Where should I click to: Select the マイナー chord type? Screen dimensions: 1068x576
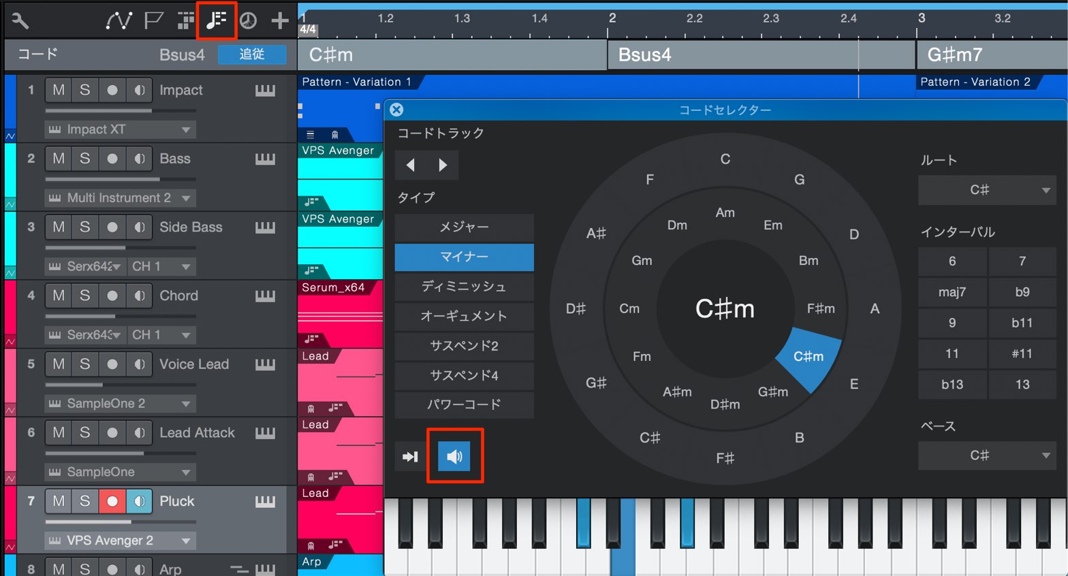click(x=464, y=257)
